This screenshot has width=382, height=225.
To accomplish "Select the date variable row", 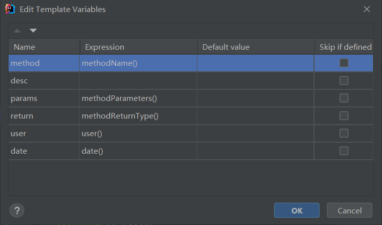I will (43, 151).
